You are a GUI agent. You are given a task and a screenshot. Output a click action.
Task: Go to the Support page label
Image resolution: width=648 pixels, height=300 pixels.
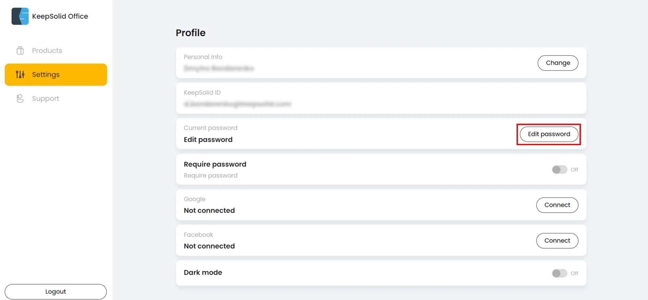[x=46, y=99]
